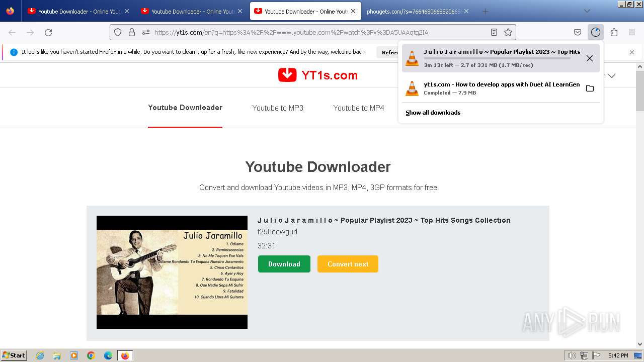Open the site permissions icon in the address bar
Image resolution: width=644 pixels, height=362 pixels.
tap(146, 32)
